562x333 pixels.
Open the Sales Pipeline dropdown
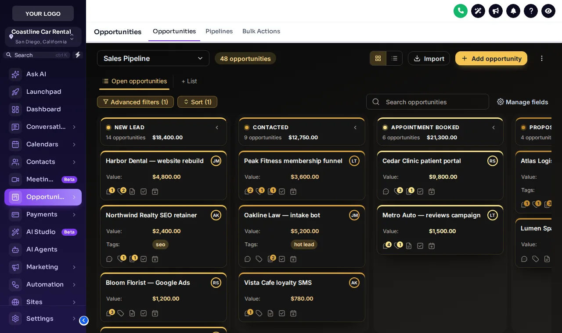[x=153, y=58]
